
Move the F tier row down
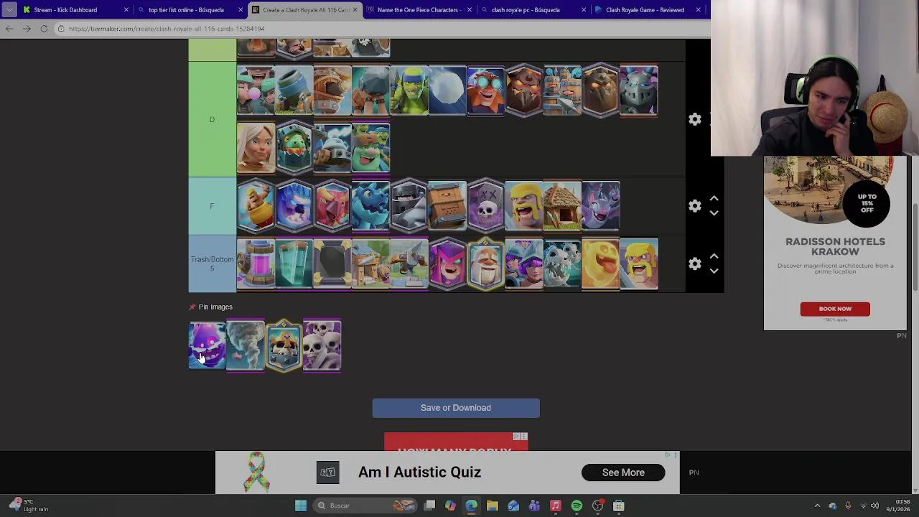pyautogui.click(x=714, y=213)
